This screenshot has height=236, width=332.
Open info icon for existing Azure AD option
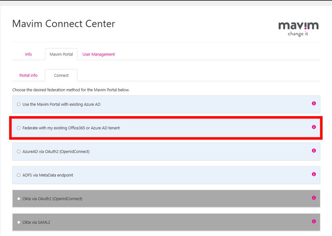pos(314,103)
